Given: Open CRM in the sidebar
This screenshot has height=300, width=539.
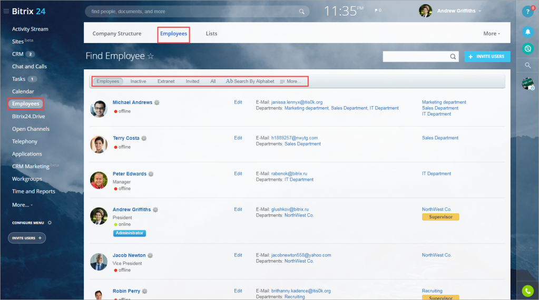Looking at the screenshot, I should point(18,54).
